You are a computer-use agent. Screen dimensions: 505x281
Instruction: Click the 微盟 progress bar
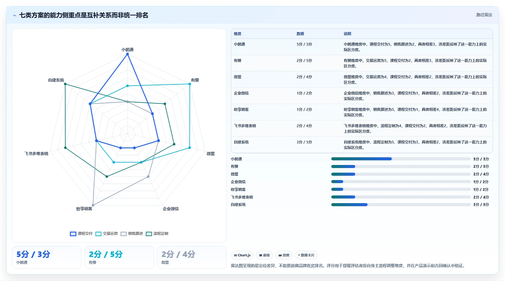click(401, 174)
